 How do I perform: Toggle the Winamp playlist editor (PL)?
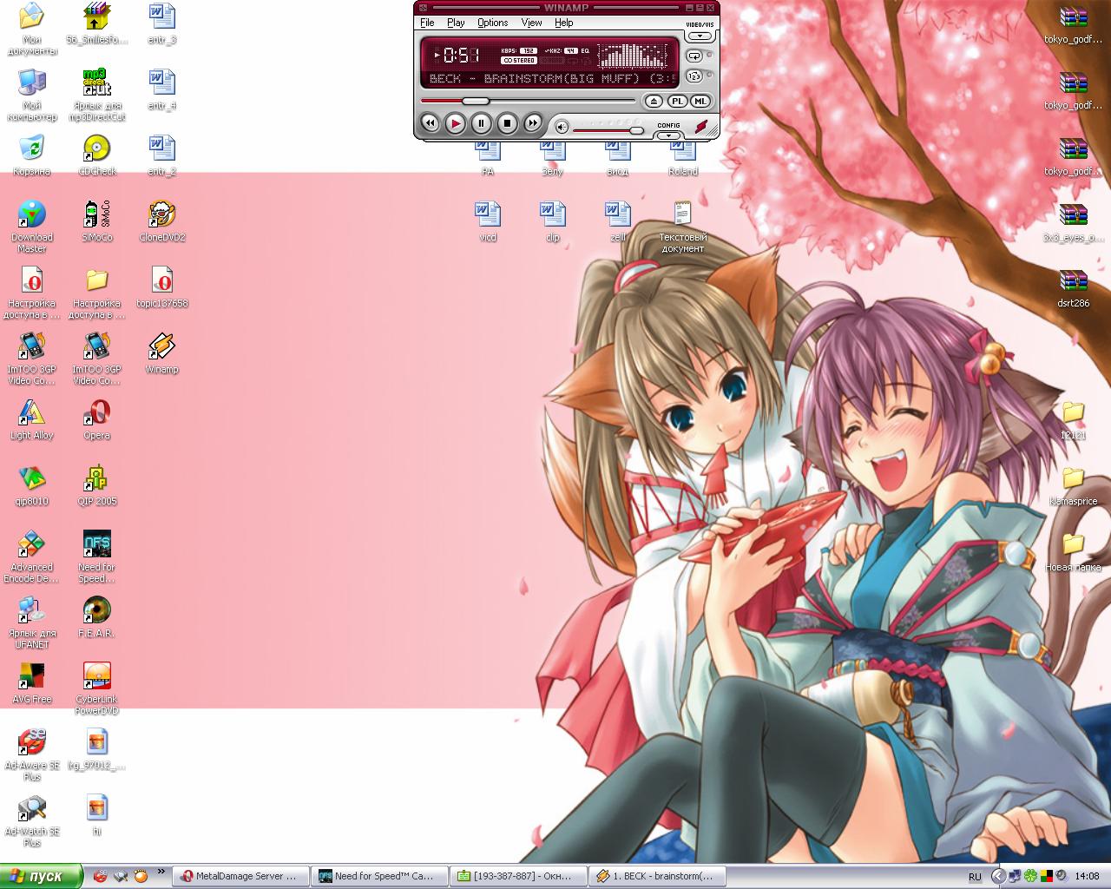pyautogui.click(x=677, y=102)
